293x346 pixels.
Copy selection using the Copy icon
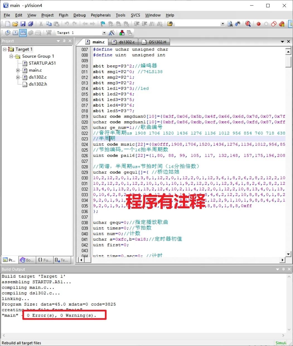[49, 24]
